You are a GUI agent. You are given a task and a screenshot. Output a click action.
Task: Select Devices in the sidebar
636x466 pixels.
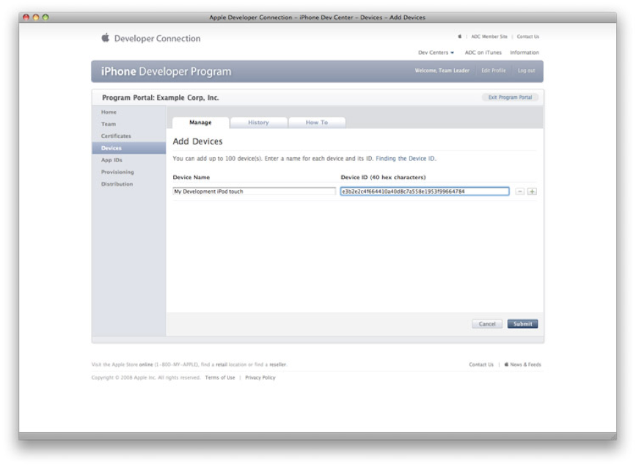point(128,148)
